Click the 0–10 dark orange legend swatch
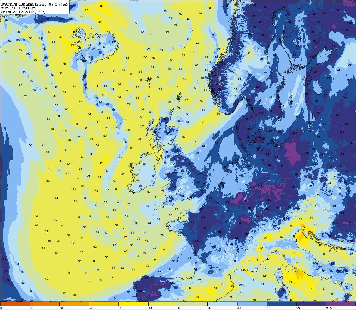356x310 pixels. (15, 304)
